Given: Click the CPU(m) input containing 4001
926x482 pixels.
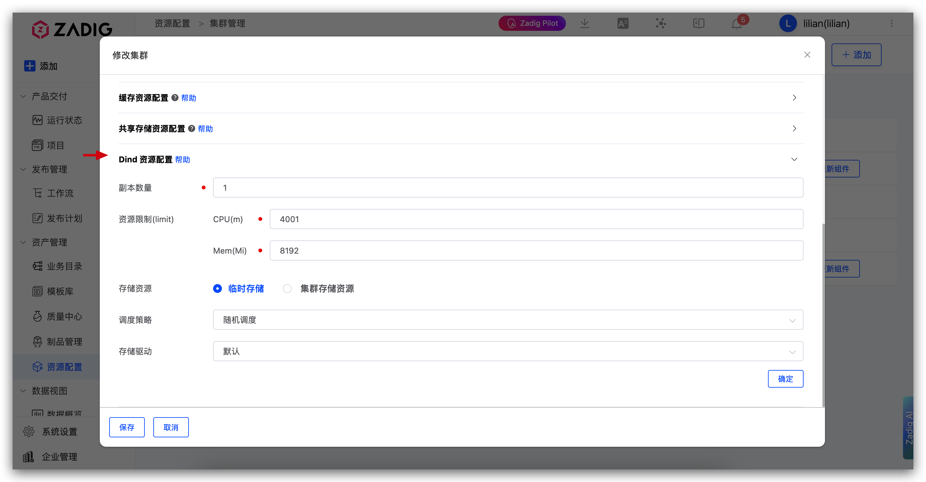Looking at the screenshot, I should click(536, 219).
